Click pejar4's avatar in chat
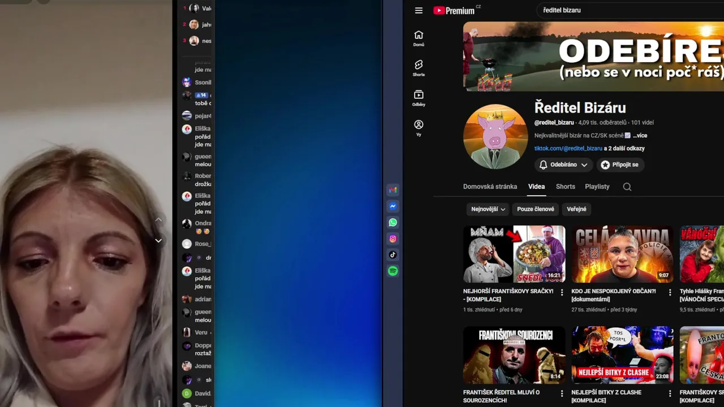The image size is (724, 407). click(187, 116)
